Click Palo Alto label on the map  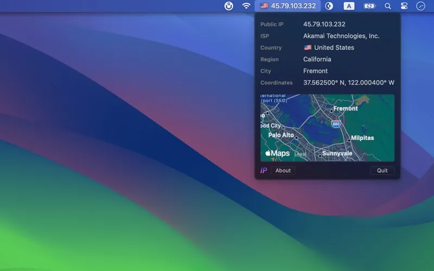281,135
